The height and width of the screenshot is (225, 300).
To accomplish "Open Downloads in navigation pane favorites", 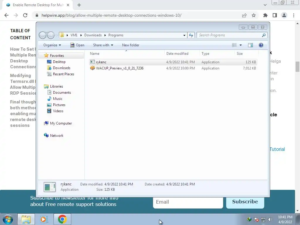I will 62,68.
